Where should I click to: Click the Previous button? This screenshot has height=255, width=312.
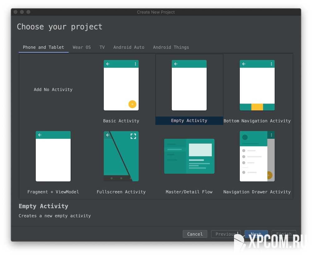[x=225, y=234]
